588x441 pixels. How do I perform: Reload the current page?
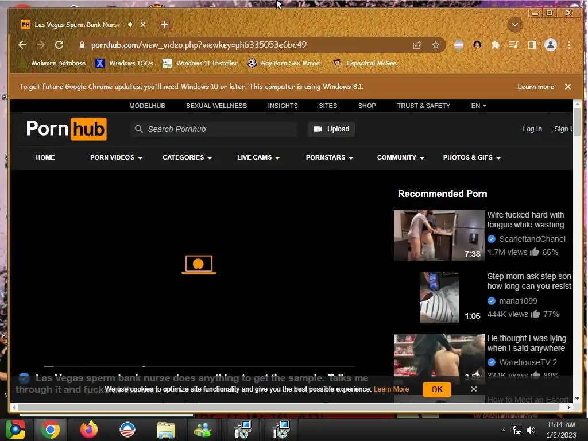point(59,45)
